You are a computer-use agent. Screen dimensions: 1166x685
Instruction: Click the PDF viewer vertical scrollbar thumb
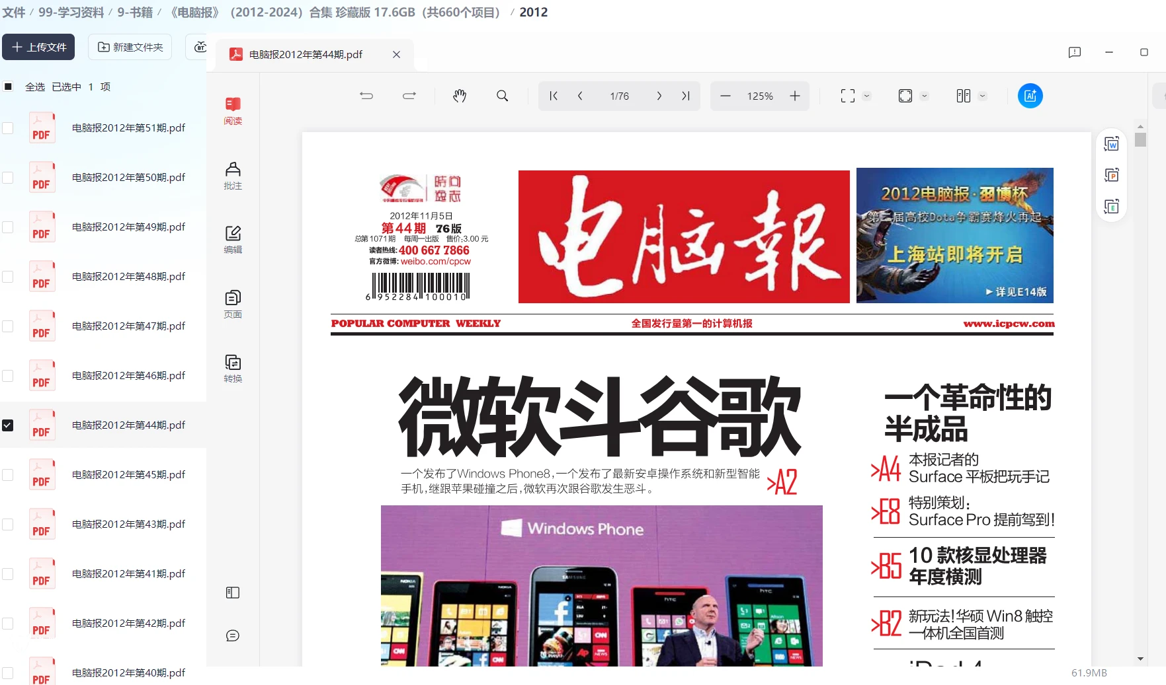click(x=1140, y=139)
